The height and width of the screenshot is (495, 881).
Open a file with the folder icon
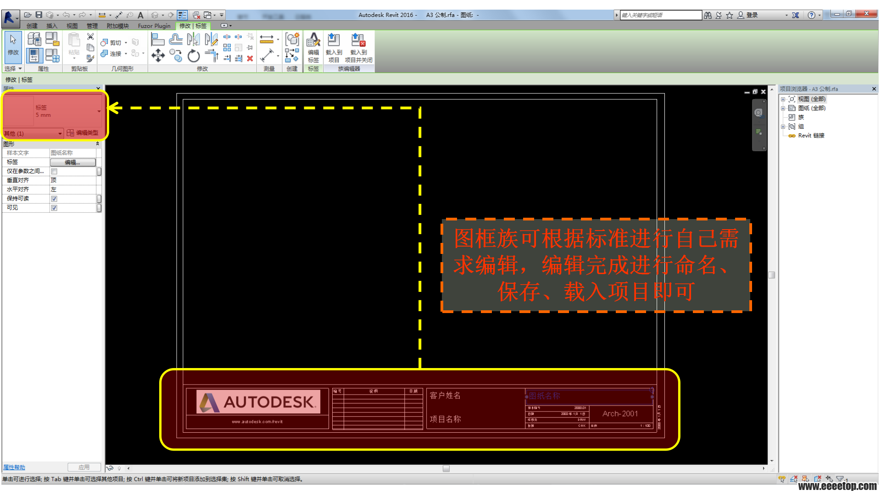(28, 15)
